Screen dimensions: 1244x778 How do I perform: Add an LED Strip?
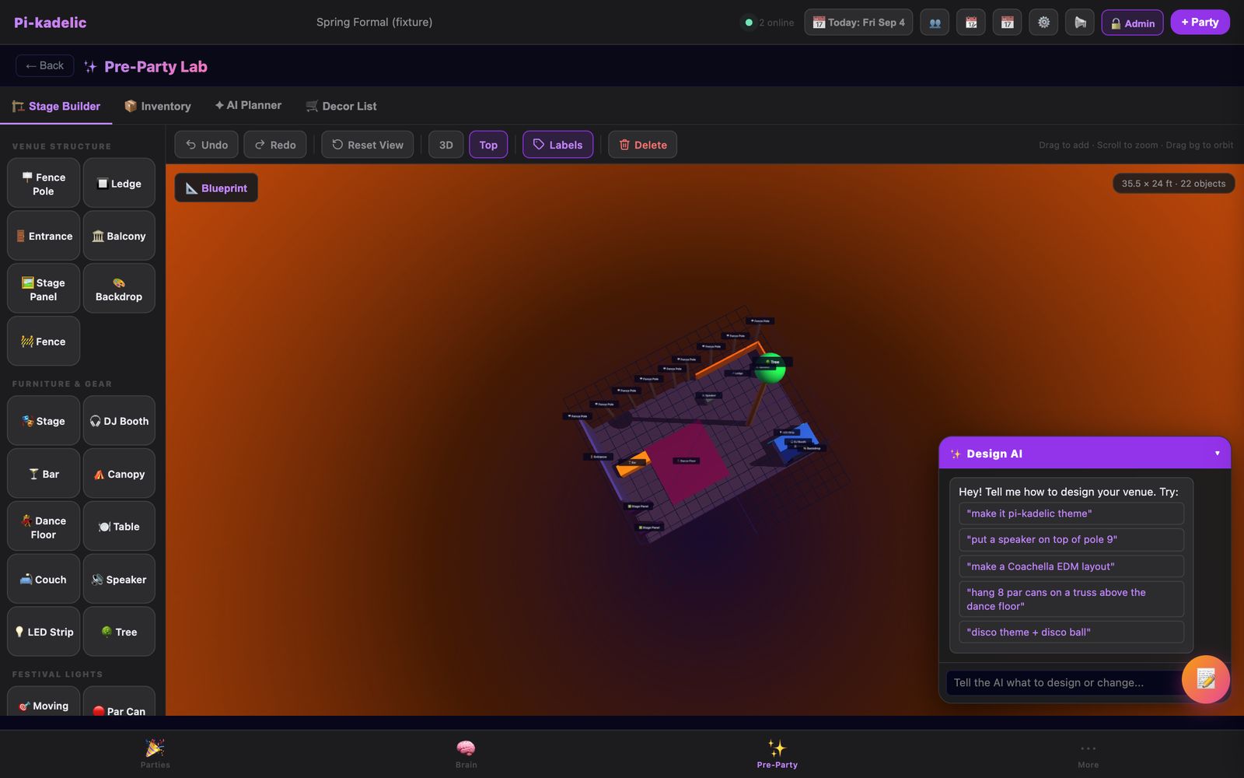tap(44, 632)
